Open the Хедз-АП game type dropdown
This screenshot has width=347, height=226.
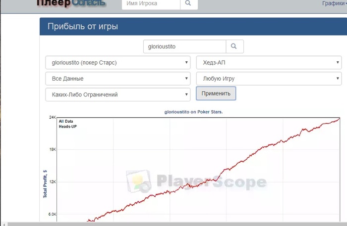point(269,62)
